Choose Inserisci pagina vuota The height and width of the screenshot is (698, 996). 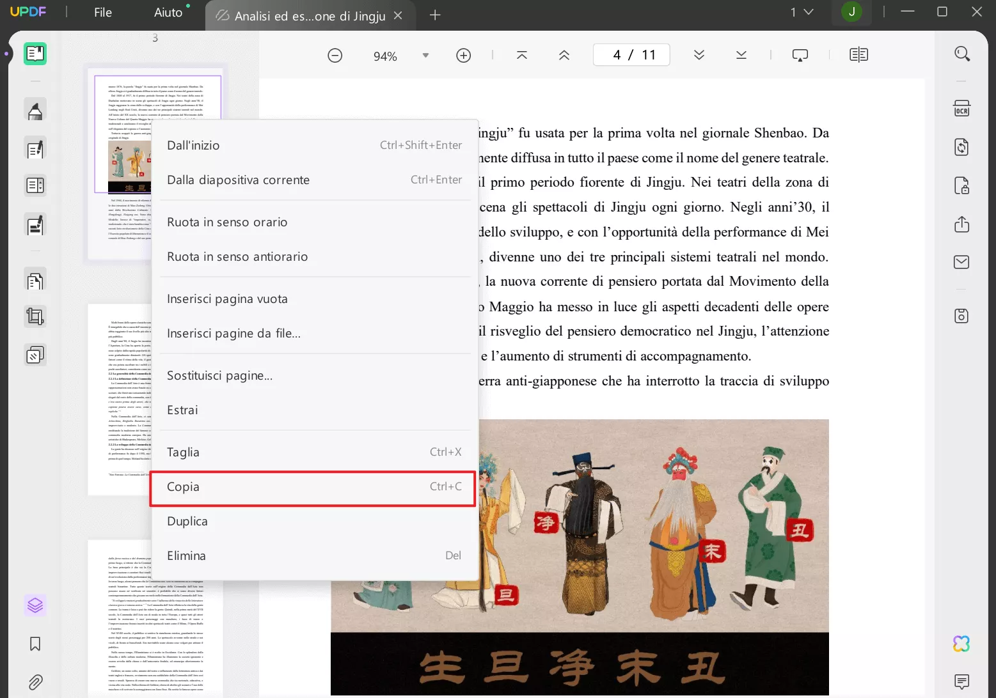coord(315,299)
